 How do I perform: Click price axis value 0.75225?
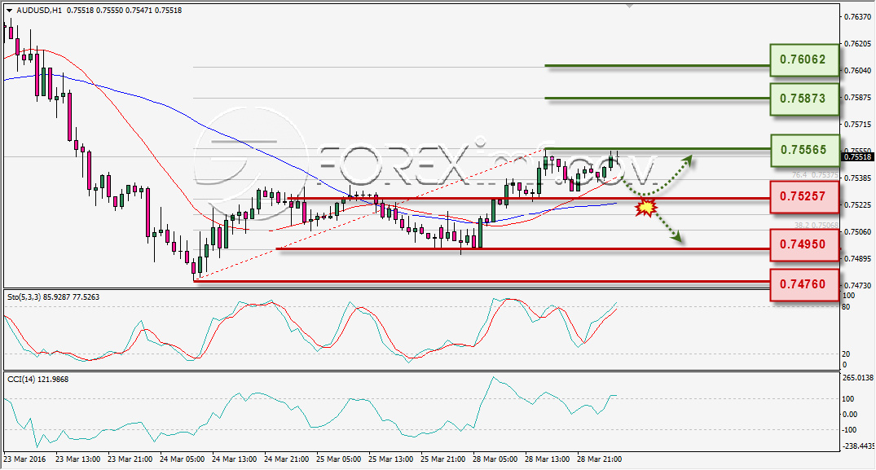point(857,204)
